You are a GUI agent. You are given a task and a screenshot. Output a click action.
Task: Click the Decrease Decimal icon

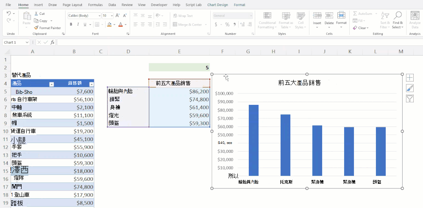[250, 25]
